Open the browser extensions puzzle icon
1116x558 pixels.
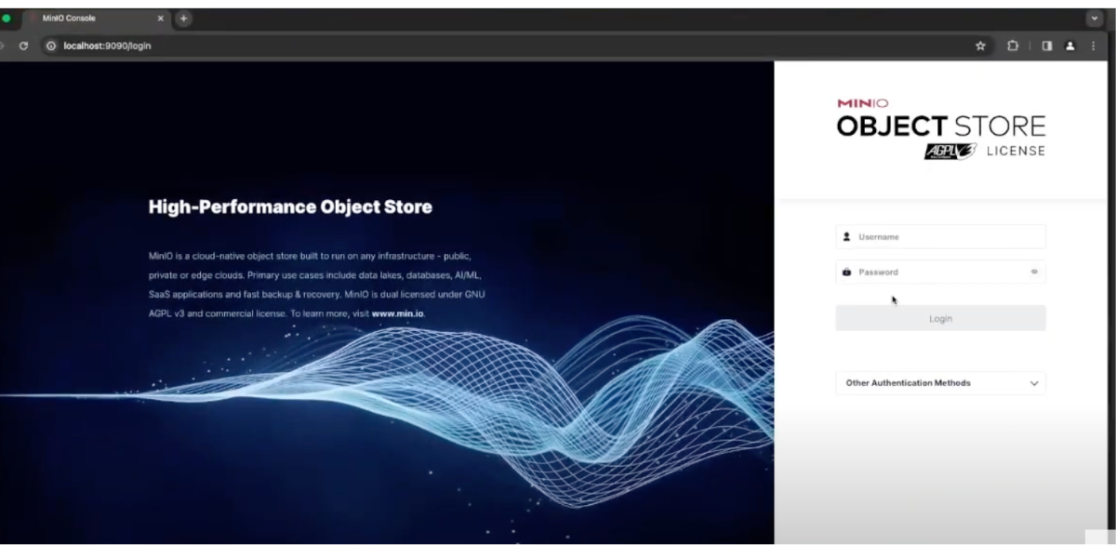coord(1013,46)
